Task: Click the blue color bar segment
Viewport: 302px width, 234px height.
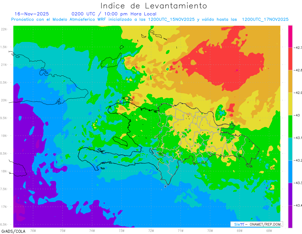Action: tap(290, 171)
